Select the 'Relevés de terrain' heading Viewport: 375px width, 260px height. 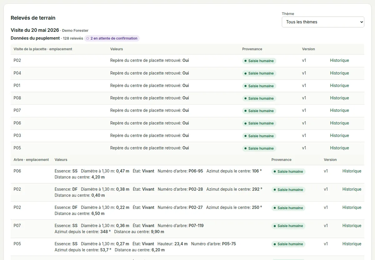tap(33, 18)
